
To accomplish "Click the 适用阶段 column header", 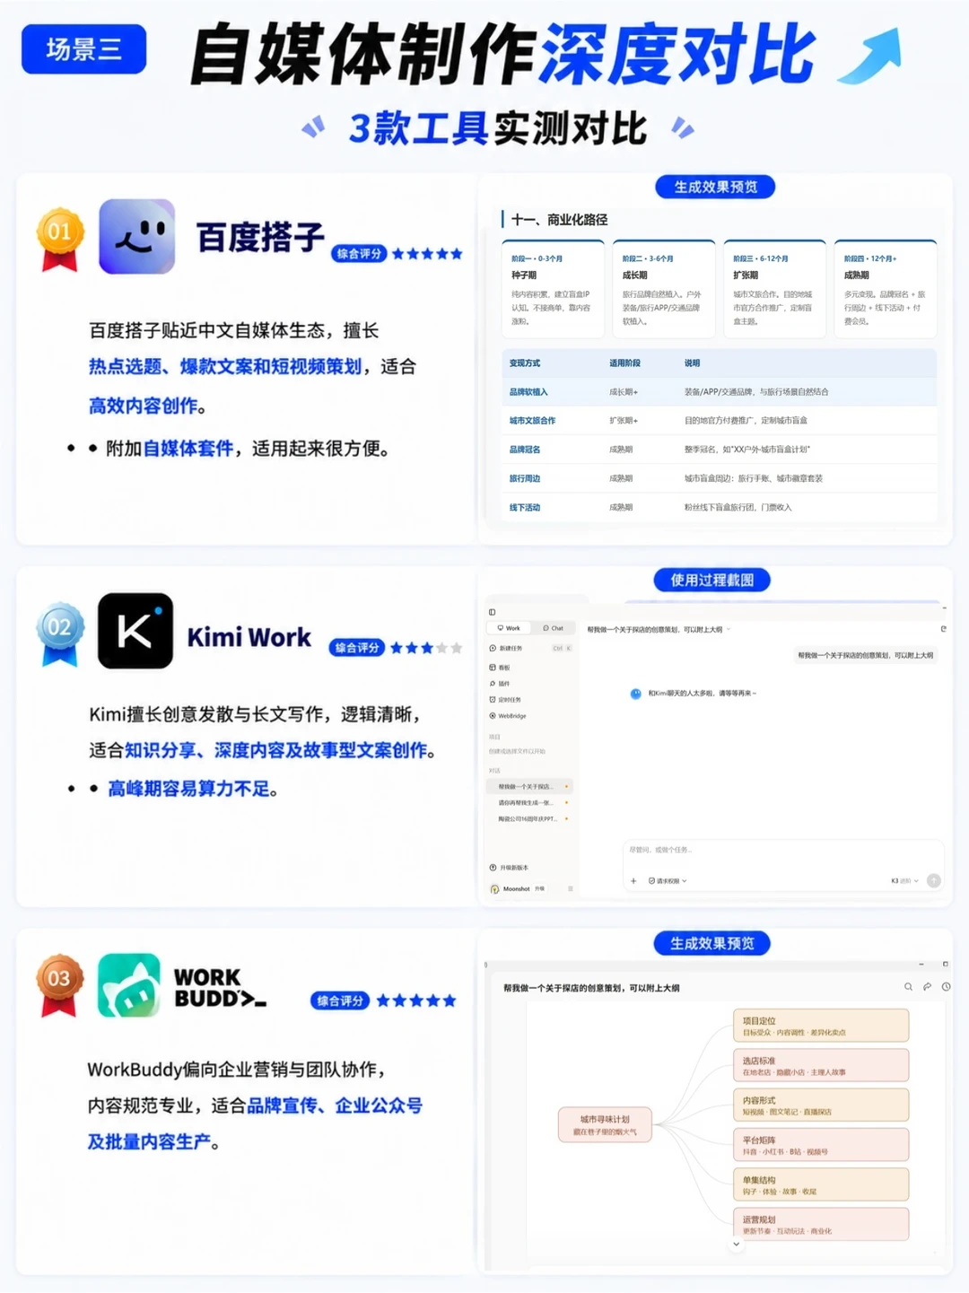I will tap(625, 363).
